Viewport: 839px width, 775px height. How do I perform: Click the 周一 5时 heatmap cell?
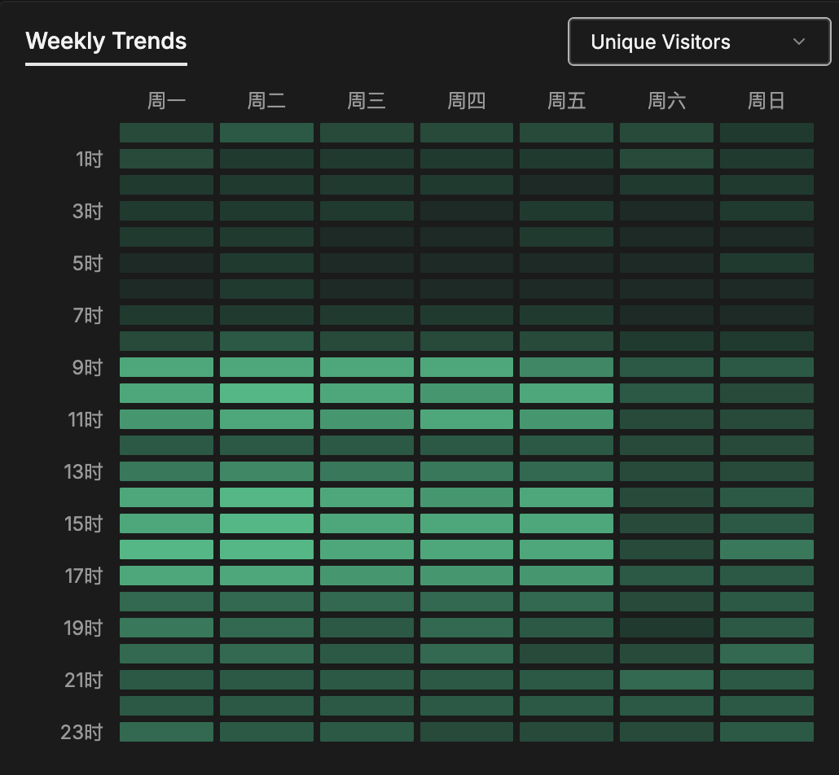point(166,263)
